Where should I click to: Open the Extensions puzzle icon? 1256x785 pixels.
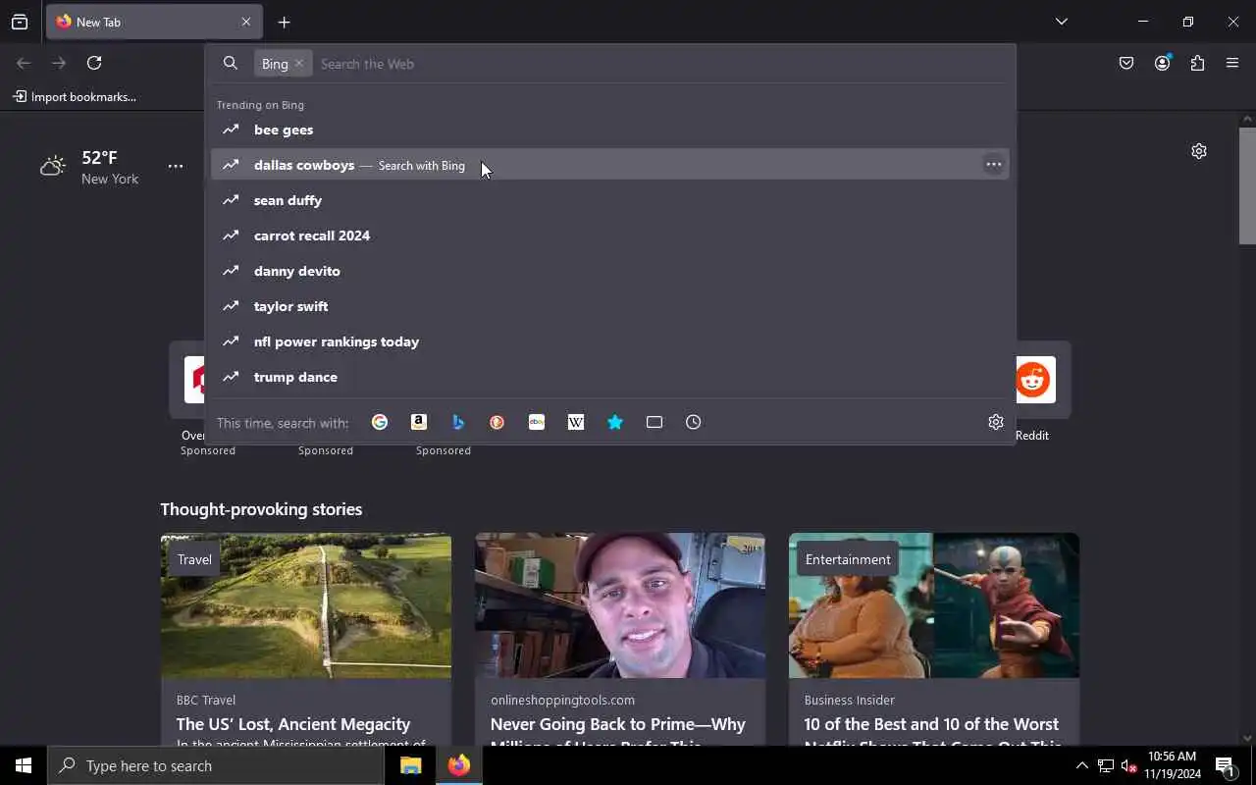click(x=1197, y=63)
